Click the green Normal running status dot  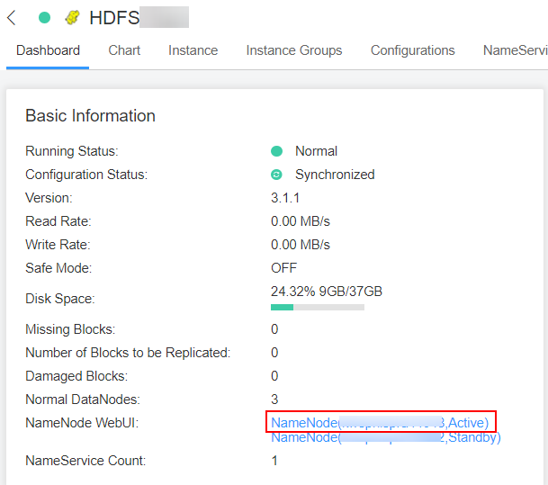tap(277, 151)
